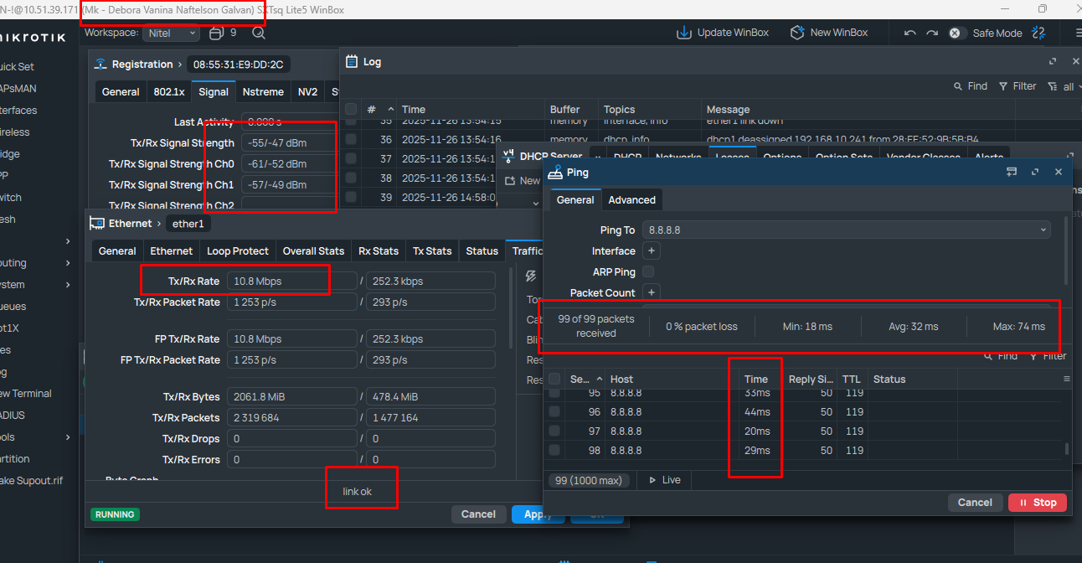Screen dimensions: 1082x563
Task: Click the Ping results vertical scrollbar
Action: [x=1066, y=449]
